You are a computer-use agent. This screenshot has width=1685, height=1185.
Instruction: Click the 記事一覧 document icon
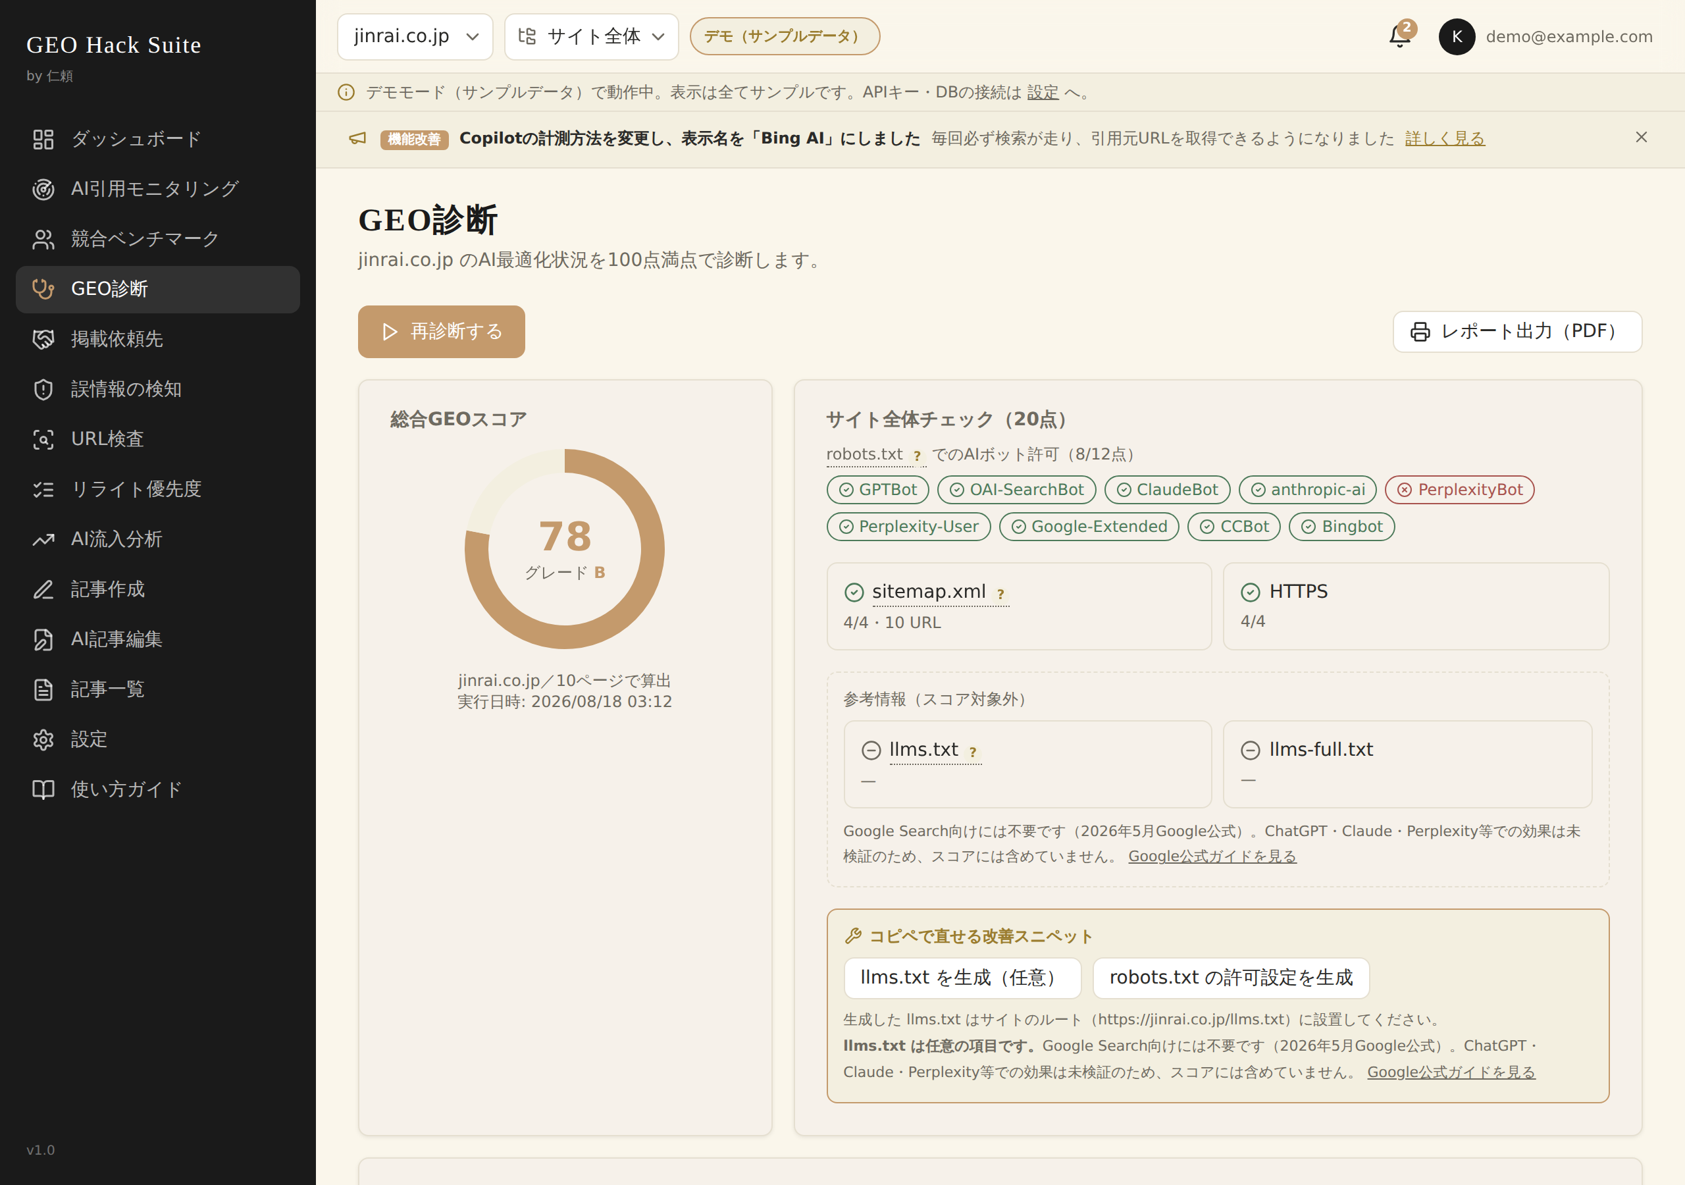click(43, 689)
